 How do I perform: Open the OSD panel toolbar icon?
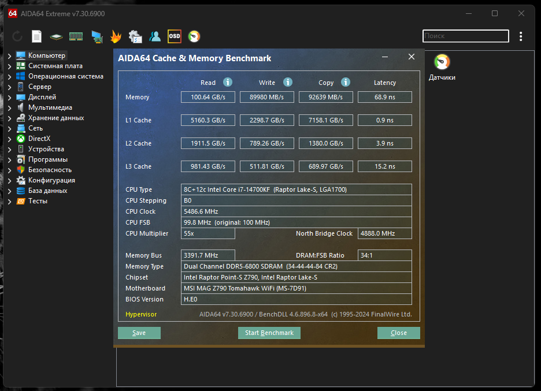pyautogui.click(x=174, y=36)
